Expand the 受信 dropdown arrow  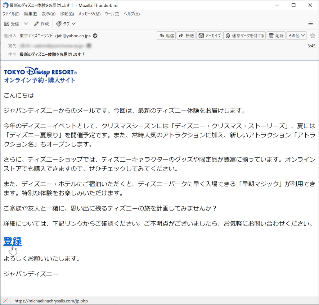point(26,24)
